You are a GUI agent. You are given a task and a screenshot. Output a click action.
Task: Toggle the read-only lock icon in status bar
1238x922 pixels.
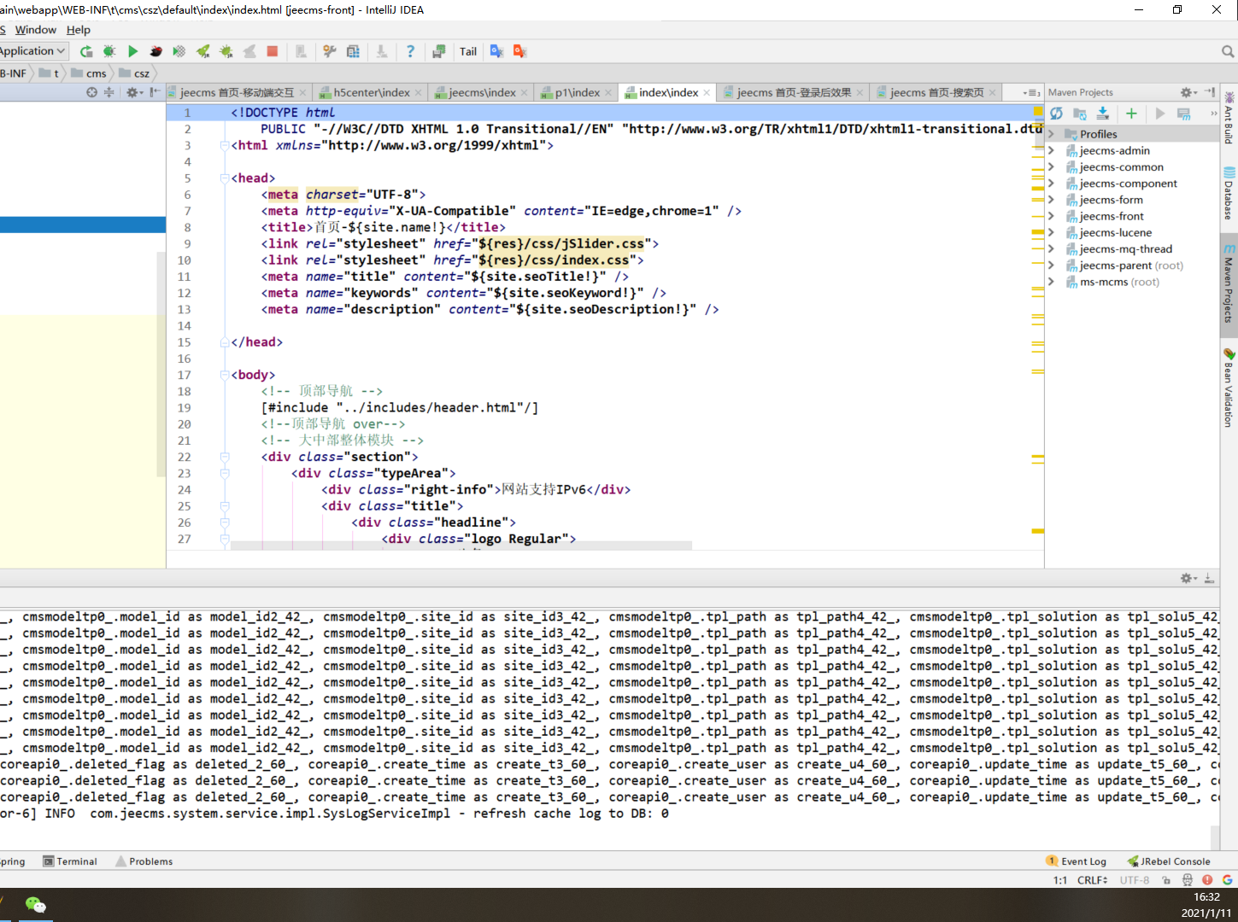point(1166,880)
